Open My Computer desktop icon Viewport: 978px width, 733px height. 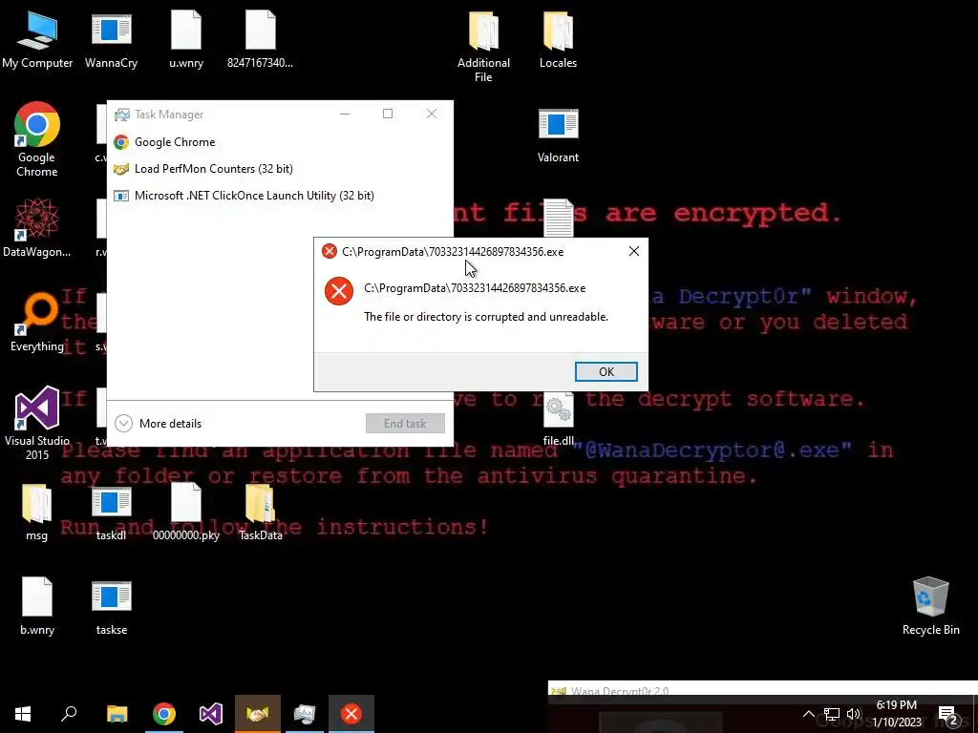coord(37,39)
